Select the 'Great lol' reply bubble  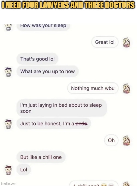pyautogui.click(x=105, y=42)
